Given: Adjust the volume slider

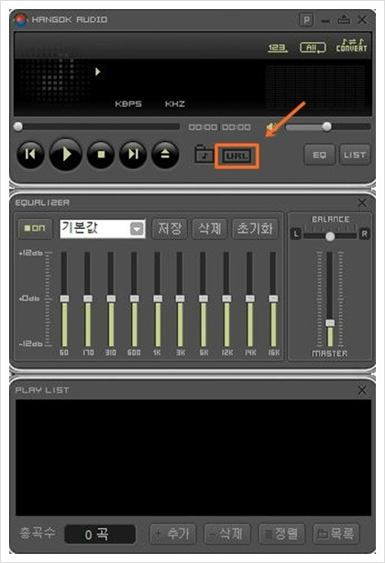Looking at the screenshot, I should pos(327,126).
